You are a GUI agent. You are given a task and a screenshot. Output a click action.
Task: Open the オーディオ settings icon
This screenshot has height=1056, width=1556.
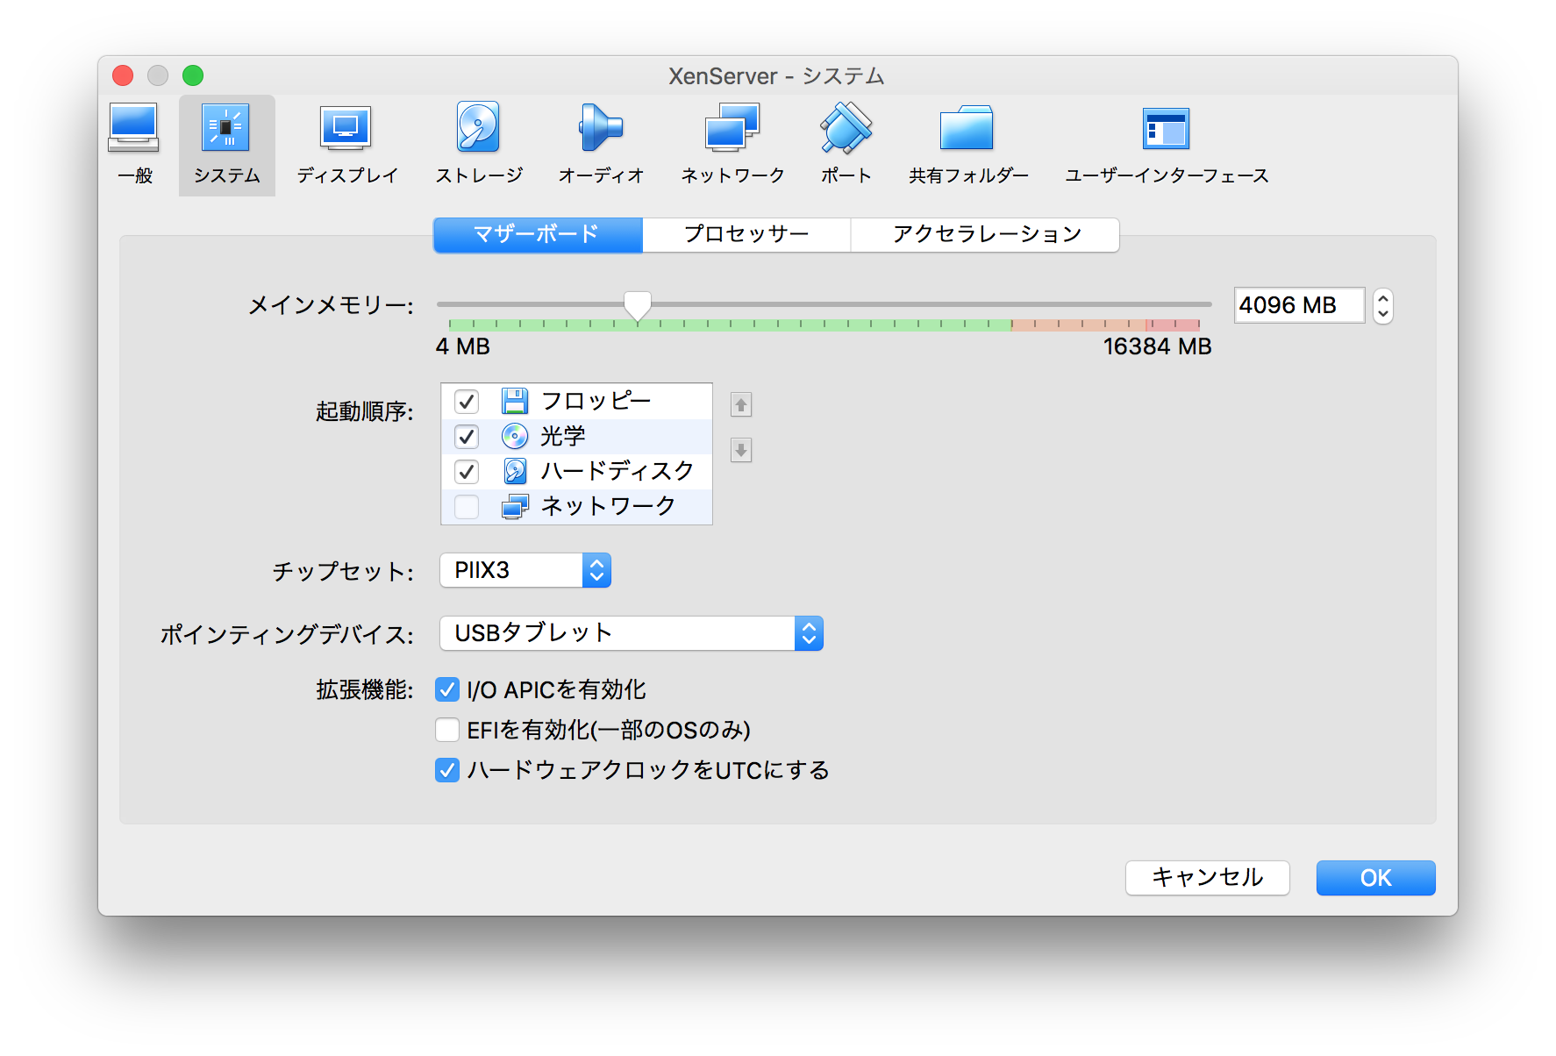point(601,145)
